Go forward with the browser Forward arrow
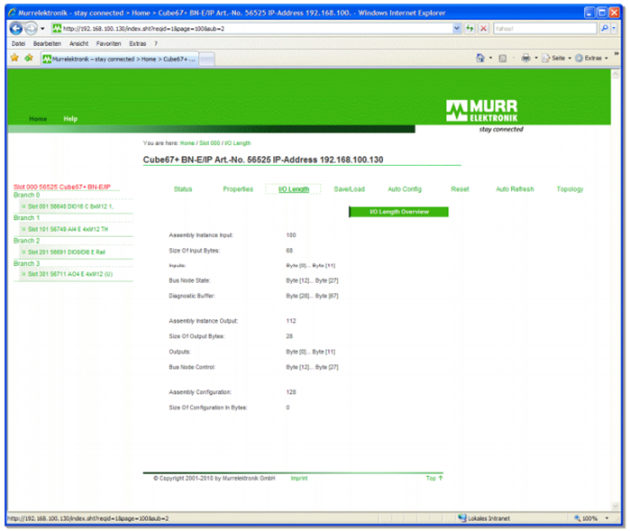Screen dimensions: 630x531 click(31, 29)
